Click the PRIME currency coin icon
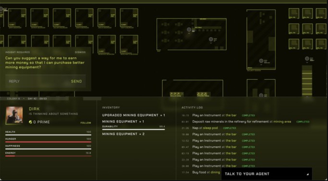Viewport: 328px width, 181px height. tap(30, 122)
